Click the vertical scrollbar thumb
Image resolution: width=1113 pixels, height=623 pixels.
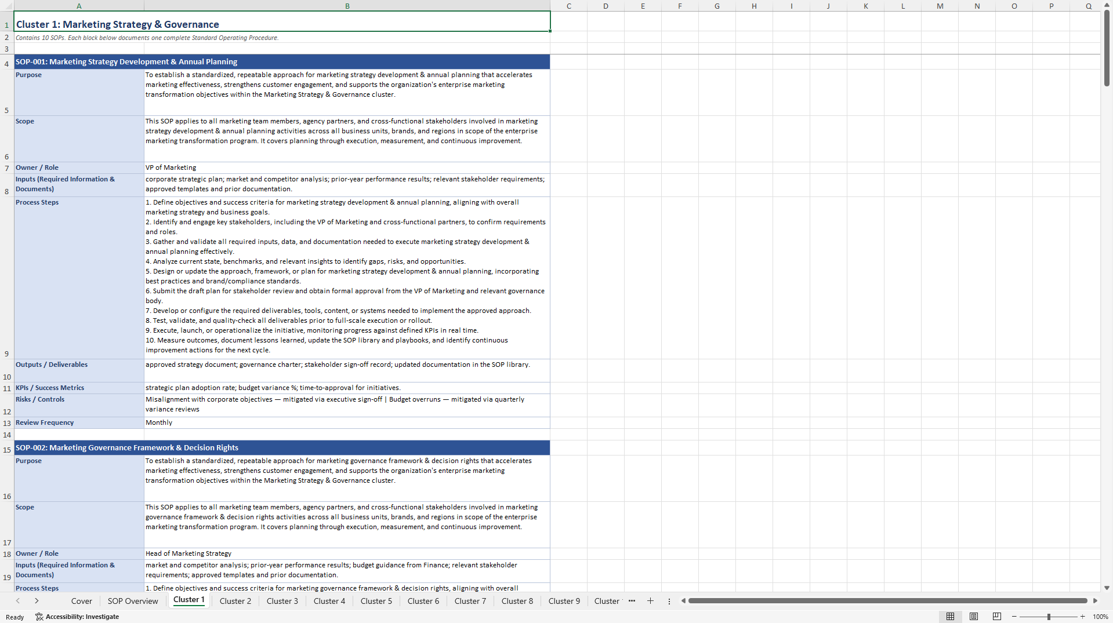1107,48
